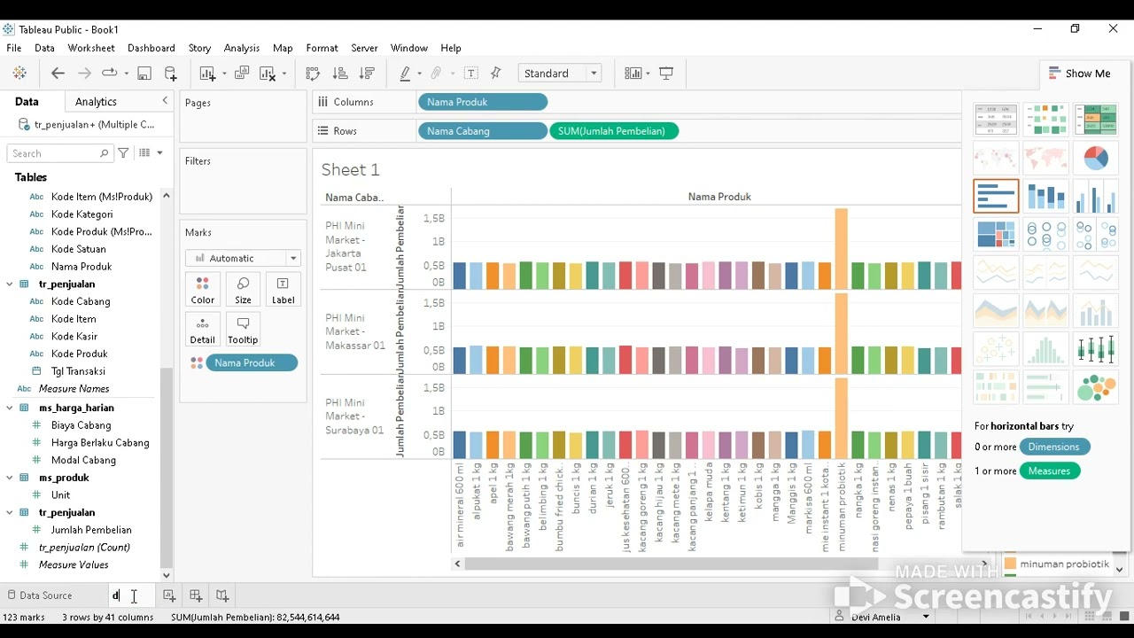Open the Analysis menu
The image size is (1134, 638).
pos(242,48)
